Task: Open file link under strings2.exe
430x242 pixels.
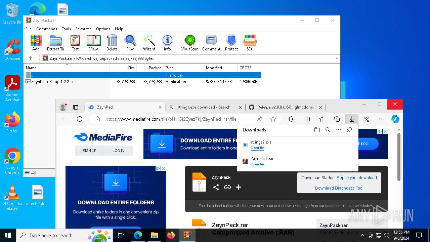Action: pos(257,148)
